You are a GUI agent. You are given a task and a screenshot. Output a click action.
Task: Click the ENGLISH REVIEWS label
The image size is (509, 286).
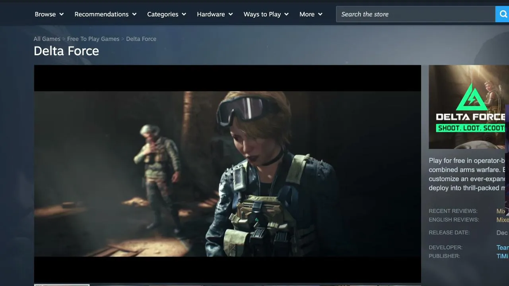point(454,220)
